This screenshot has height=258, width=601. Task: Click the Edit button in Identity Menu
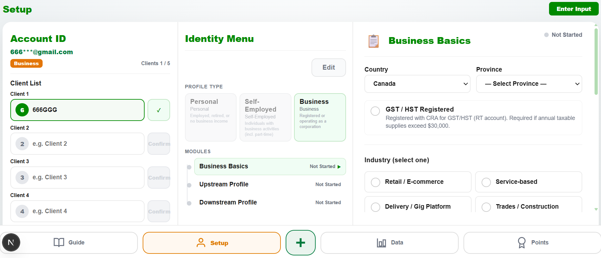click(328, 67)
